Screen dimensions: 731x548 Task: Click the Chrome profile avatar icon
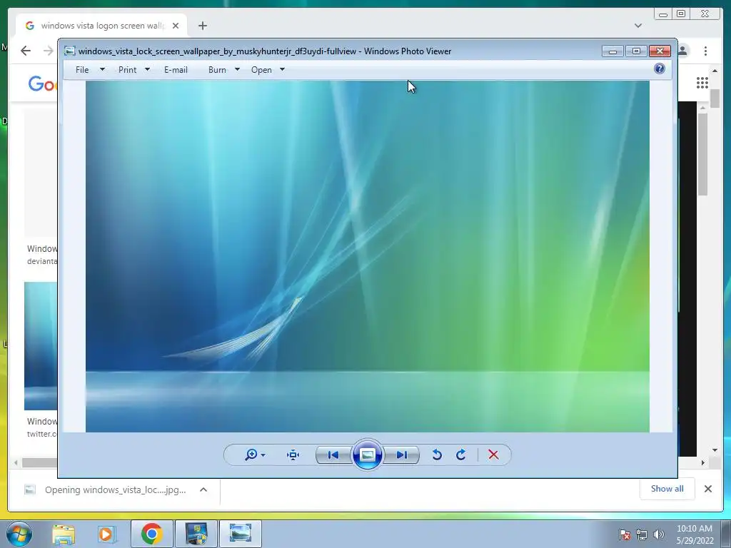coord(683,51)
